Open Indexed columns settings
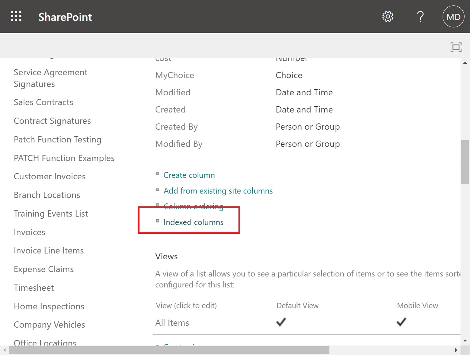Image resolution: width=470 pixels, height=355 pixels. [x=194, y=222]
